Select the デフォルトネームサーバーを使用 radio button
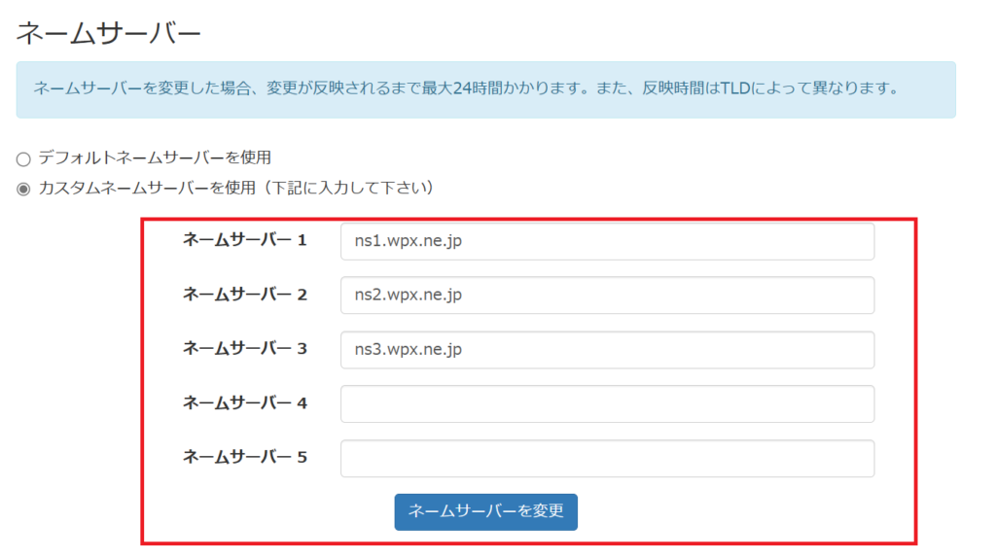This screenshot has width=996, height=558. pyautogui.click(x=23, y=158)
